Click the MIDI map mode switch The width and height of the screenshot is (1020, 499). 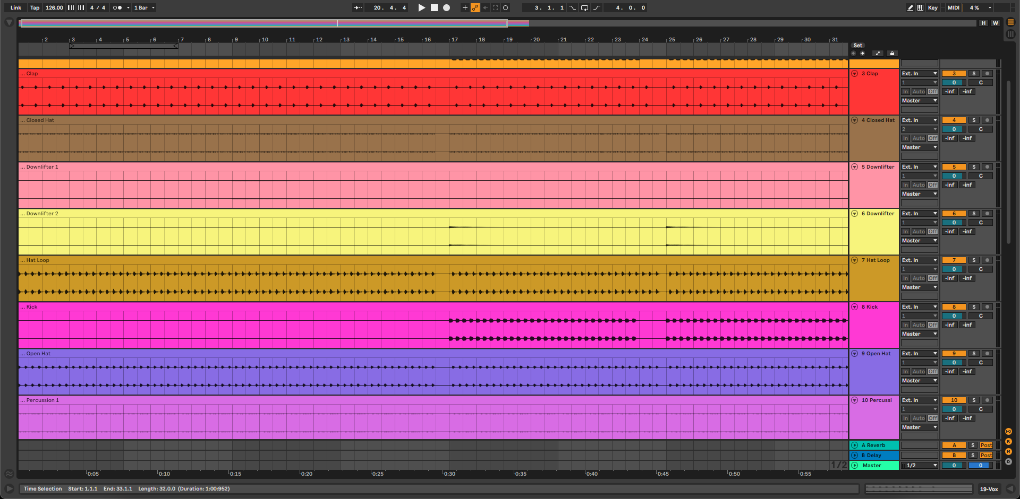tap(953, 8)
